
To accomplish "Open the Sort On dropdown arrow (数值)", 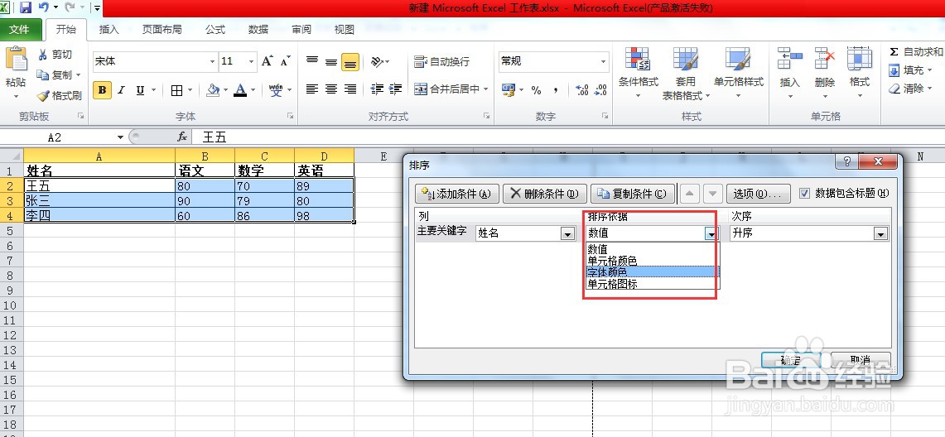I will 711,233.
